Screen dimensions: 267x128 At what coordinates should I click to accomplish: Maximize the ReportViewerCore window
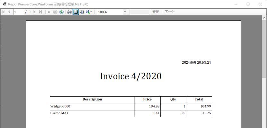pos(248,4)
